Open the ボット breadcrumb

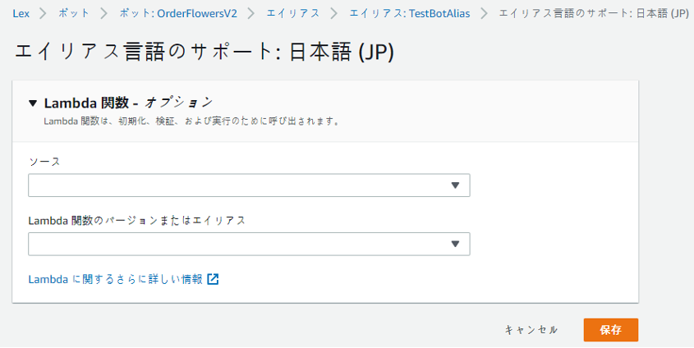point(73,13)
